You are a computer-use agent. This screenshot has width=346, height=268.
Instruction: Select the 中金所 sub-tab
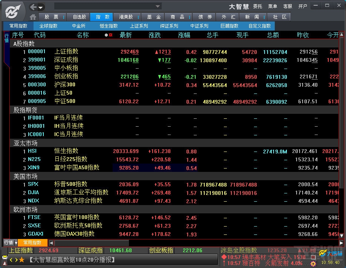pos(78,26)
